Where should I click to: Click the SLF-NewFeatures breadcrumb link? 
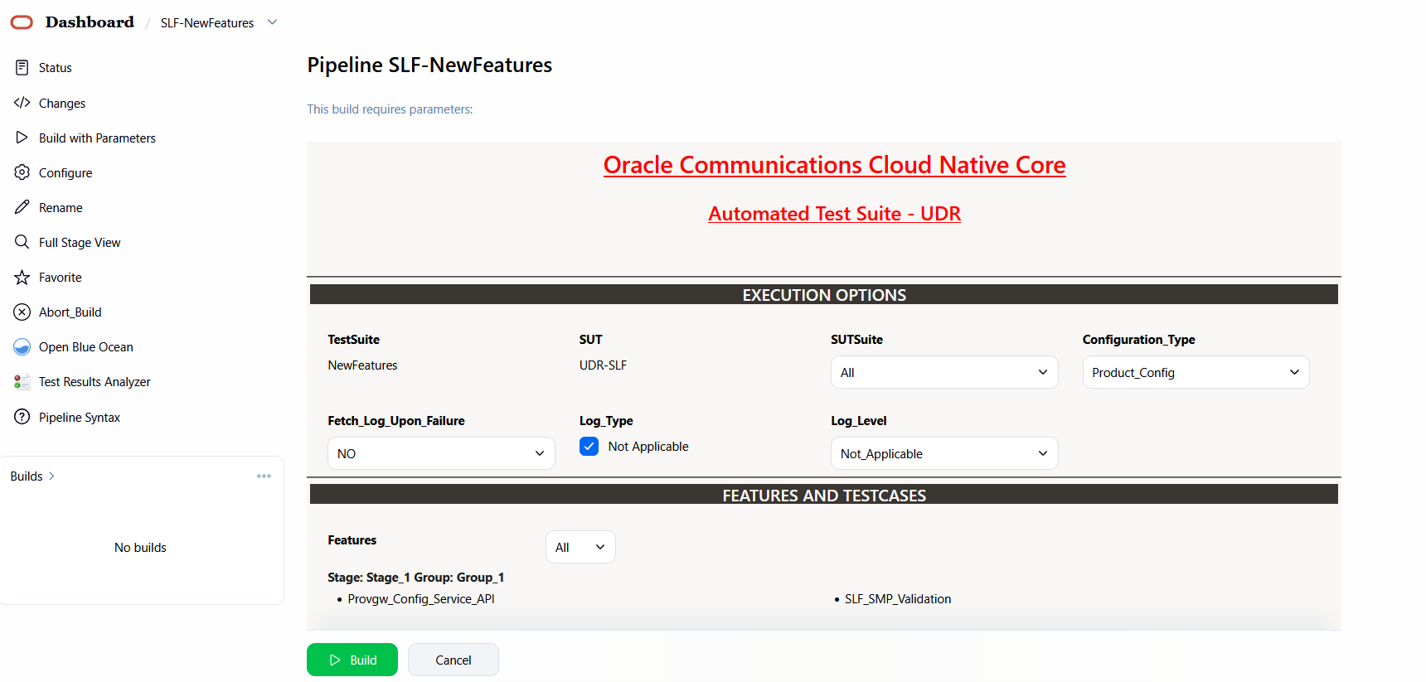pos(207,23)
